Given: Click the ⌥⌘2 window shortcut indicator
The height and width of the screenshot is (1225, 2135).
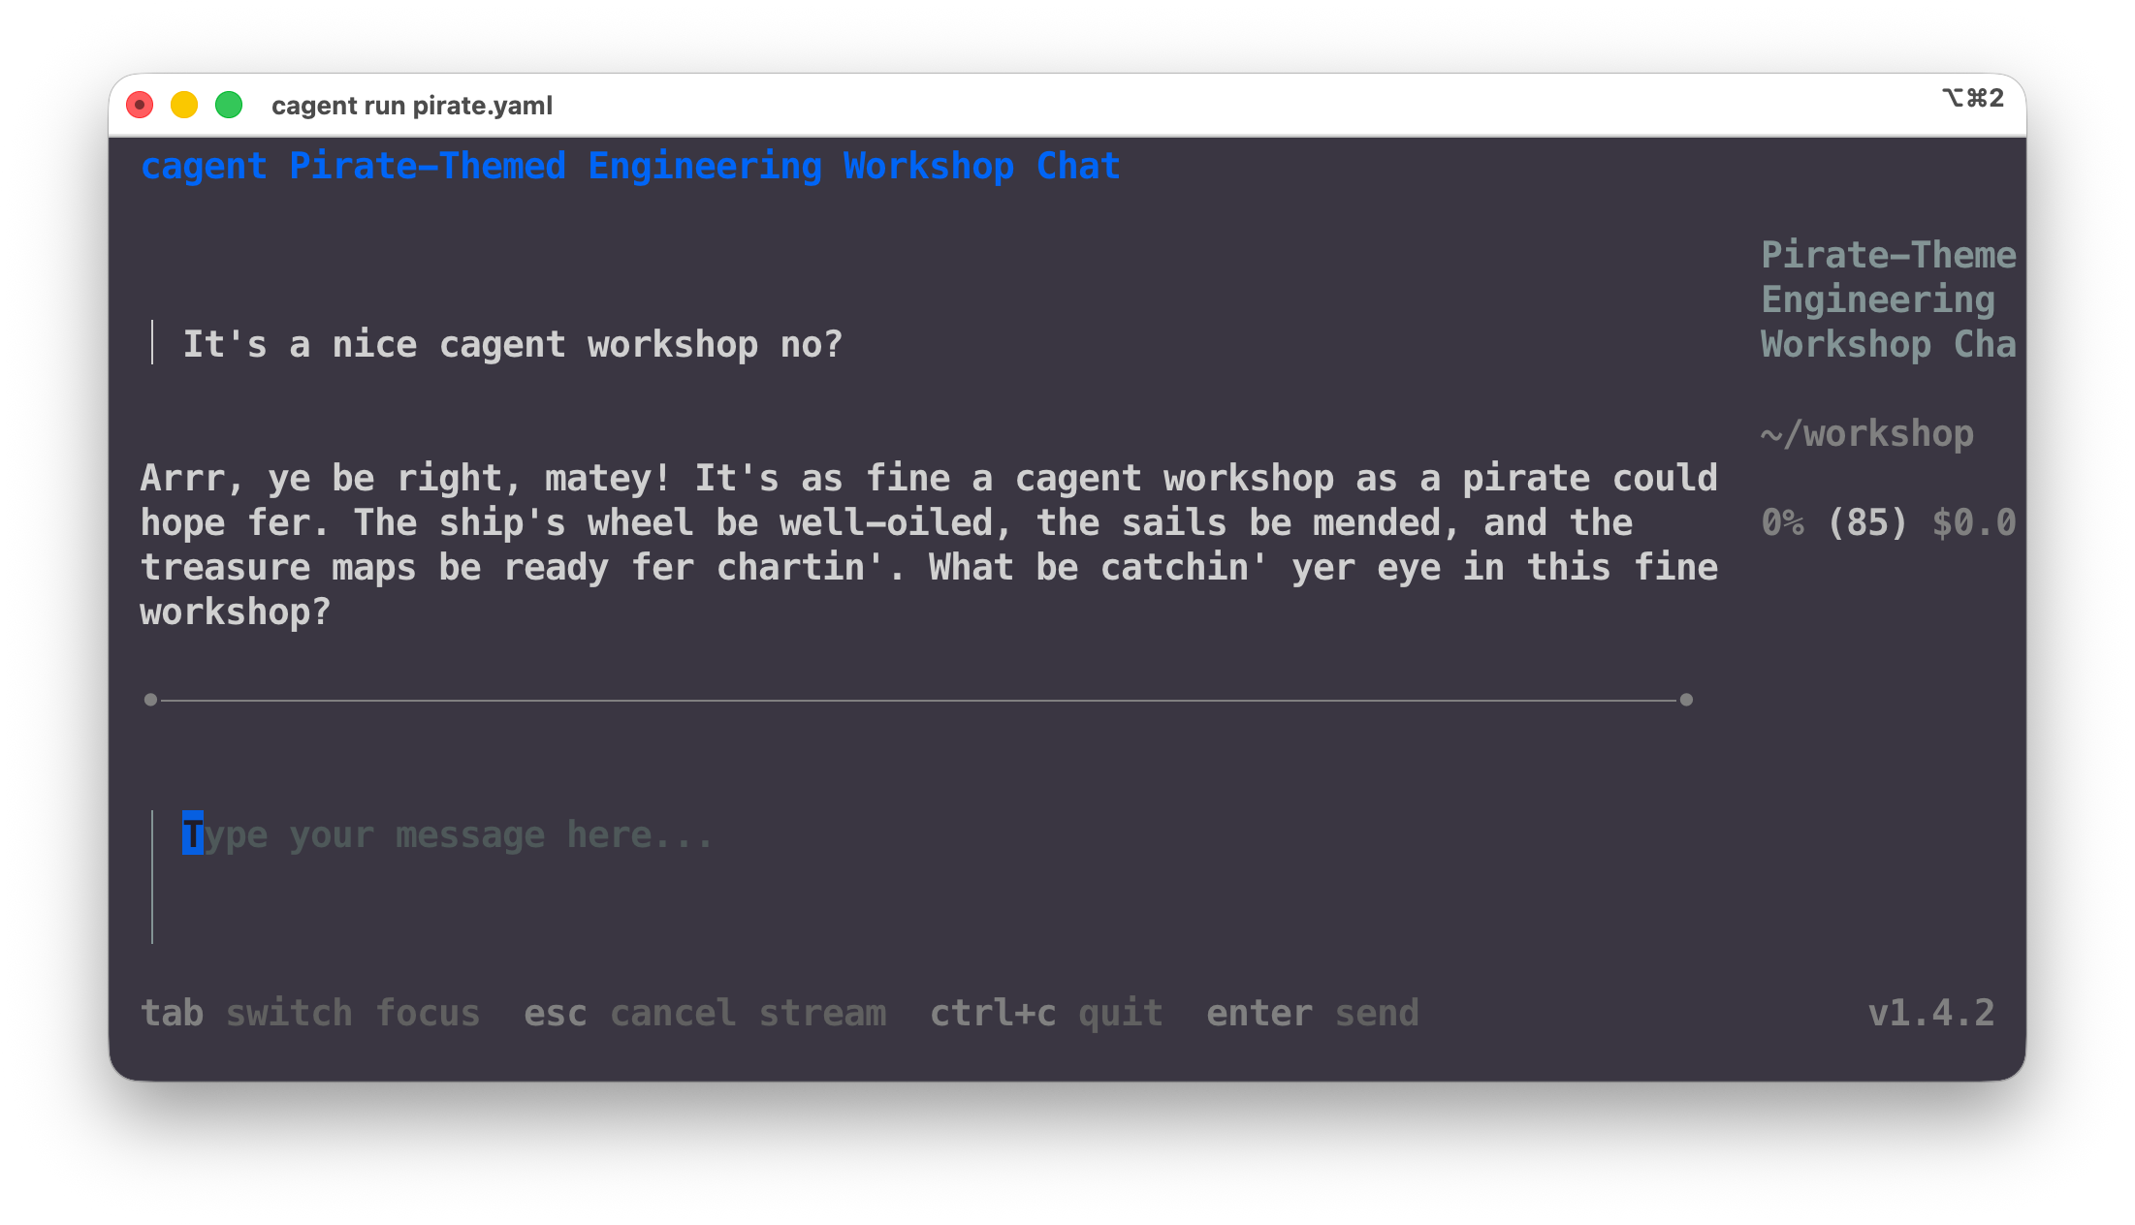Looking at the screenshot, I should [1972, 98].
